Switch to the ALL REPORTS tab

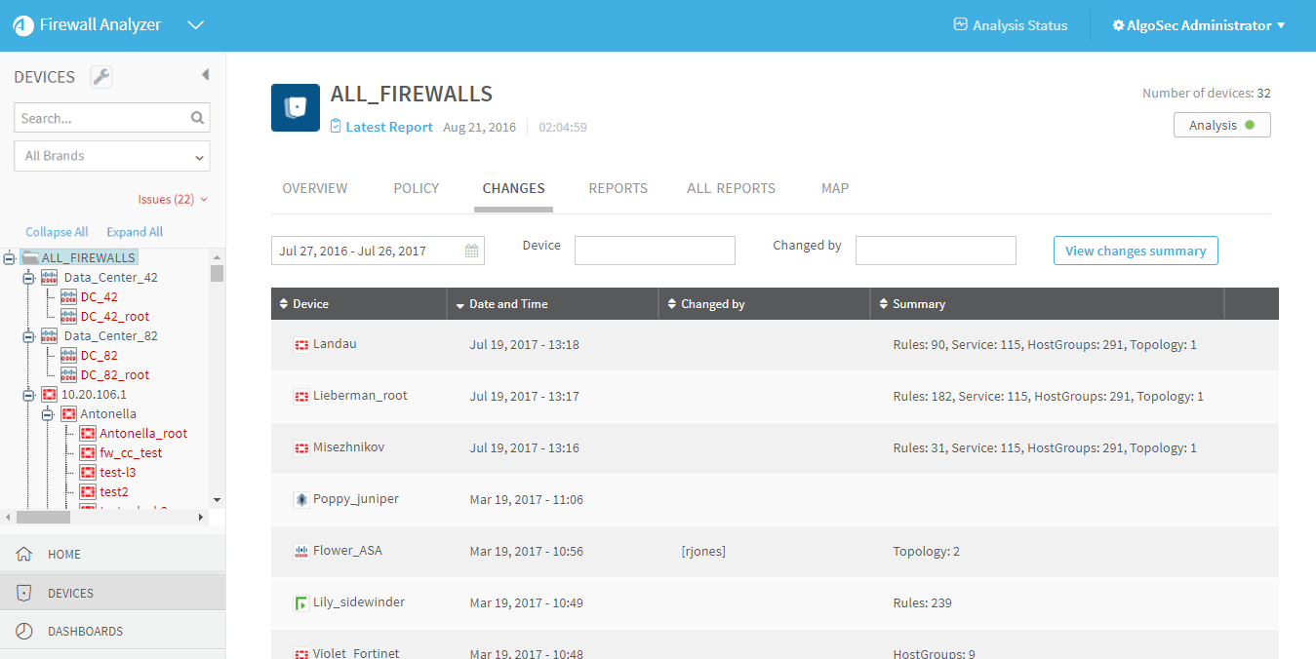tap(731, 188)
